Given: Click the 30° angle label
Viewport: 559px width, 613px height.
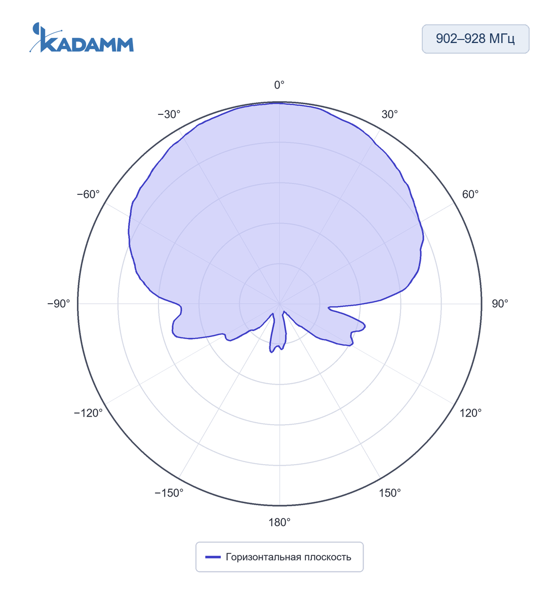Looking at the screenshot, I should (x=390, y=114).
